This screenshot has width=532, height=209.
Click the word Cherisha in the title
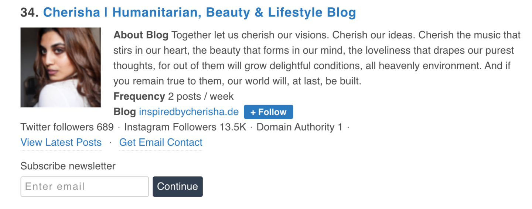(72, 13)
